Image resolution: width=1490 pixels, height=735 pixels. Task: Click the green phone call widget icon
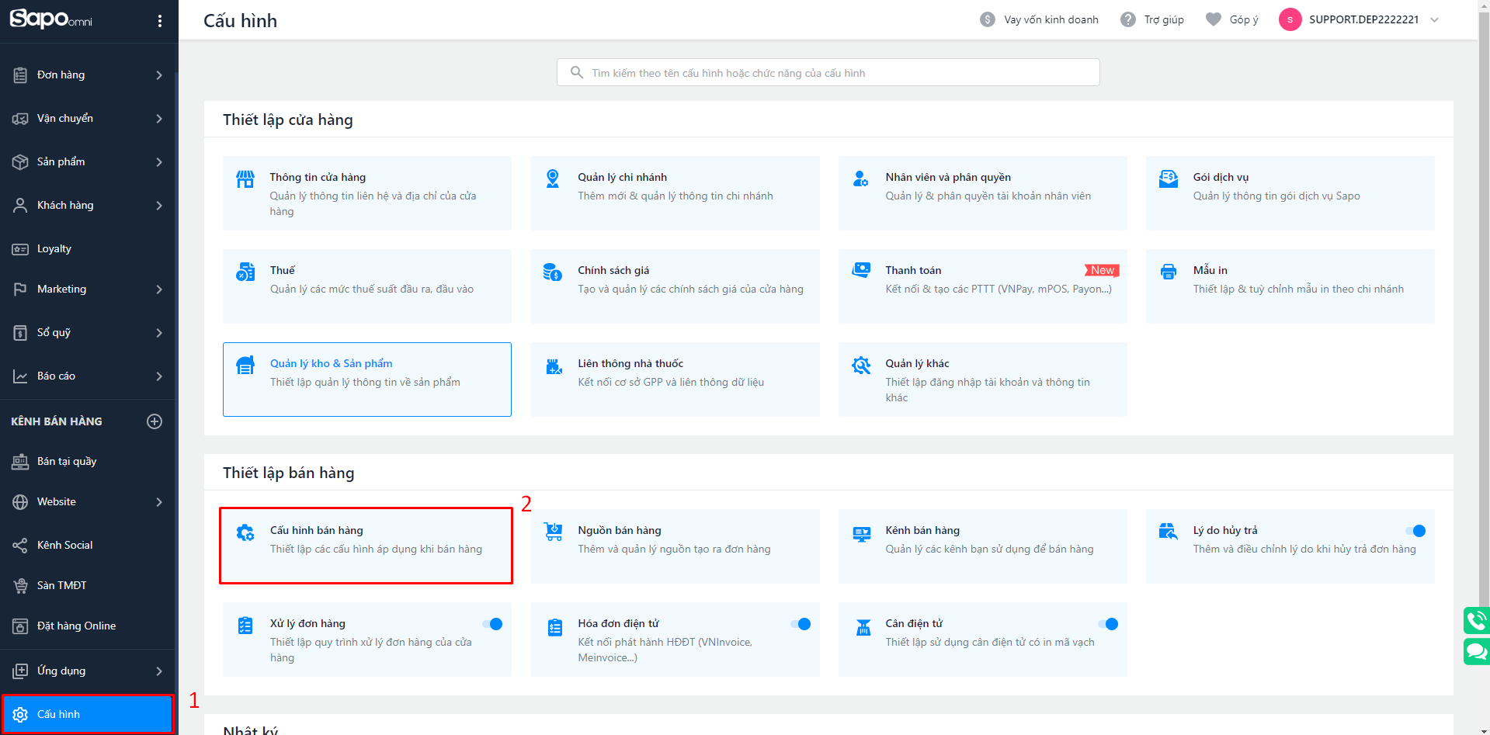tap(1477, 620)
